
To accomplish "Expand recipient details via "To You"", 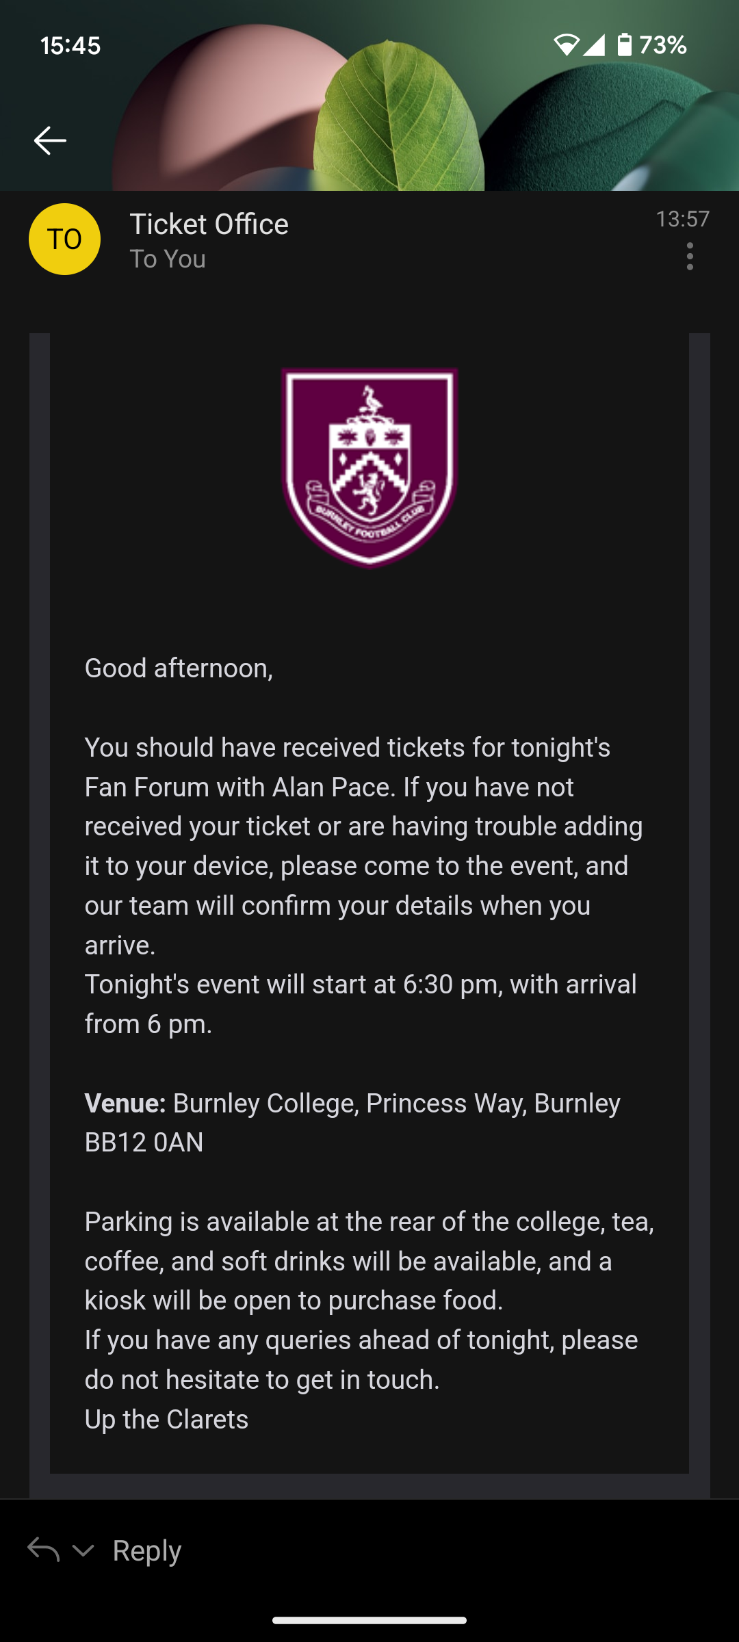I will [x=168, y=259].
